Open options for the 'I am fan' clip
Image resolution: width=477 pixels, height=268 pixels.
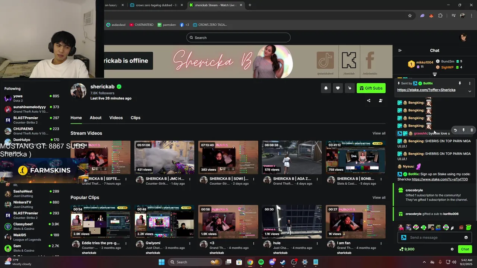tap(381, 243)
